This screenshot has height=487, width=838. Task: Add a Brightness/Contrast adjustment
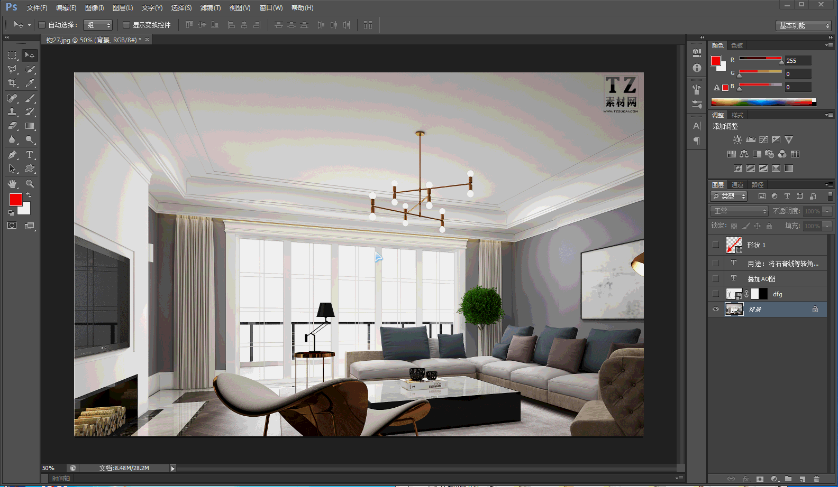(737, 140)
